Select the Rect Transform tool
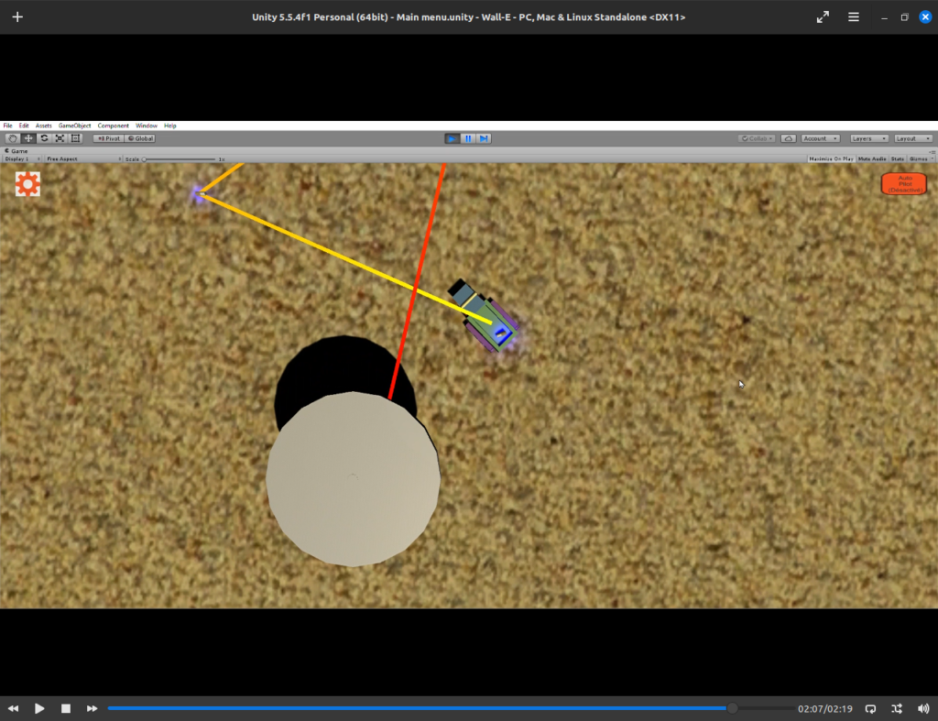 (75, 138)
